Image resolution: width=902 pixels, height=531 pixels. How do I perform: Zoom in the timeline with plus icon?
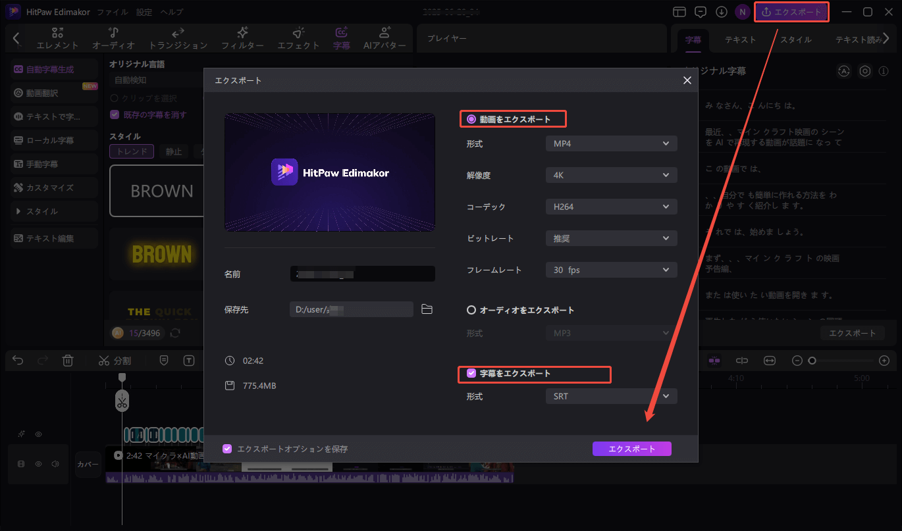pyautogui.click(x=884, y=360)
